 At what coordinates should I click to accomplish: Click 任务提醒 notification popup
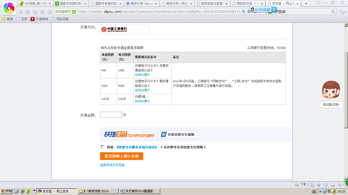(263, 10)
